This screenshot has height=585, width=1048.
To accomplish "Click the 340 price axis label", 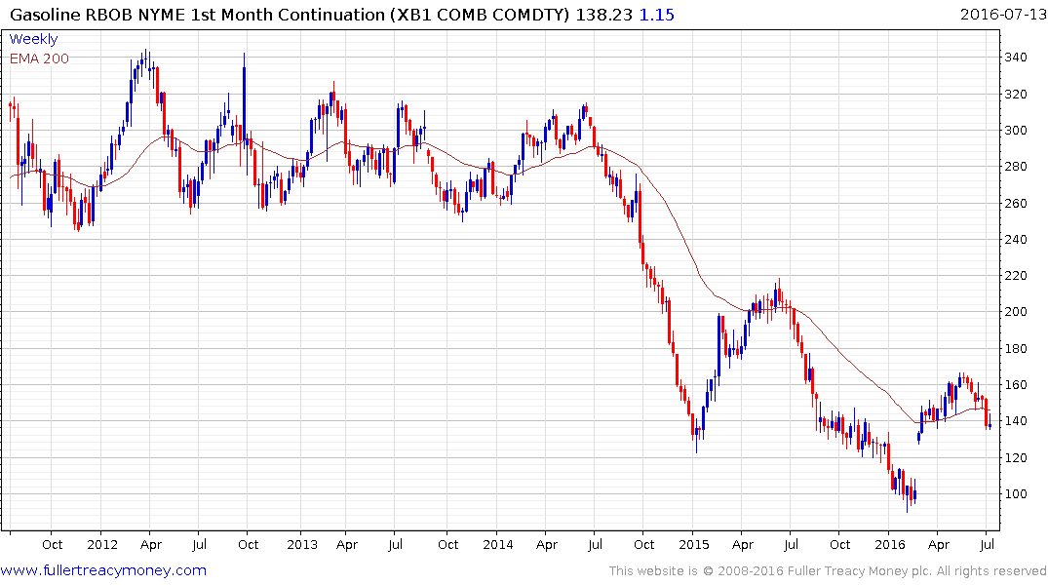I will click(1016, 58).
